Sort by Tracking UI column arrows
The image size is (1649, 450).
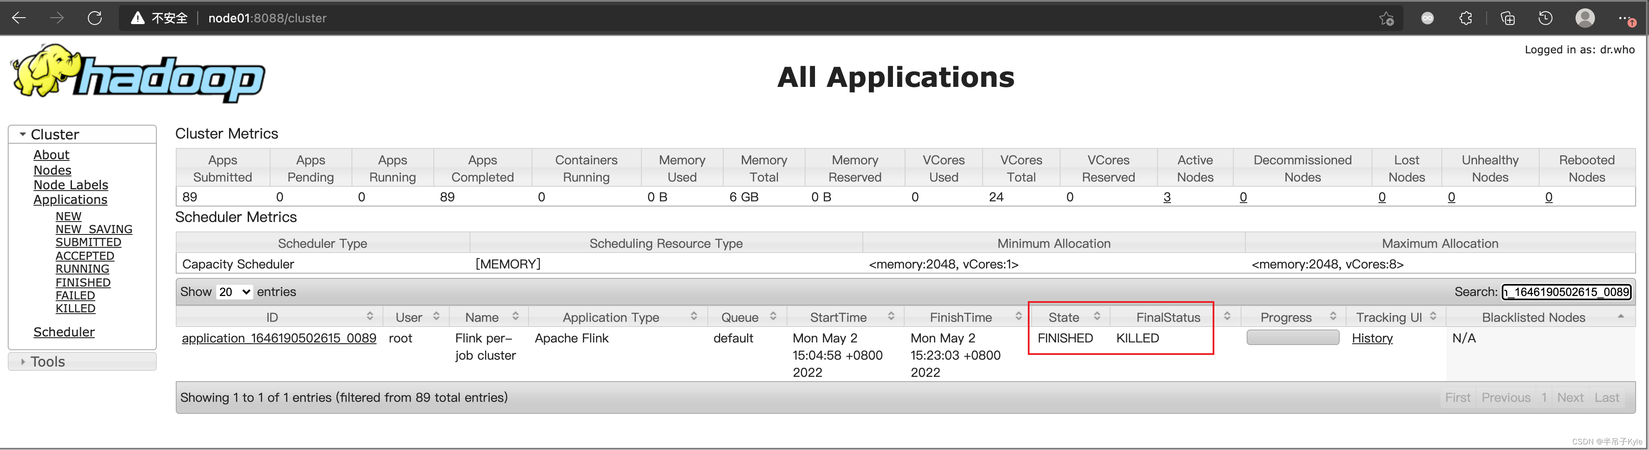tap(1433, 316)
